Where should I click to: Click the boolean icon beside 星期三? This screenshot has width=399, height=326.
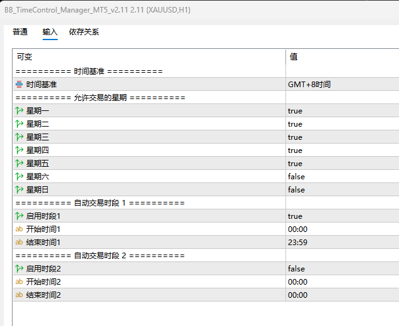(19, 137)
